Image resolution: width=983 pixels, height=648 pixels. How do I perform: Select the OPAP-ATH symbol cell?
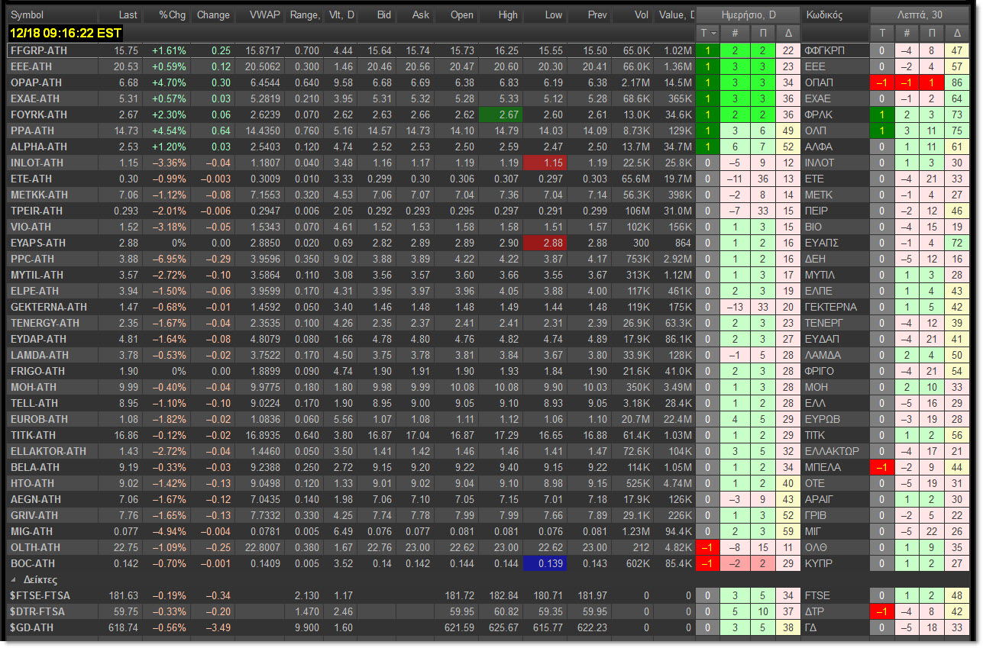(x=53, y=82)
